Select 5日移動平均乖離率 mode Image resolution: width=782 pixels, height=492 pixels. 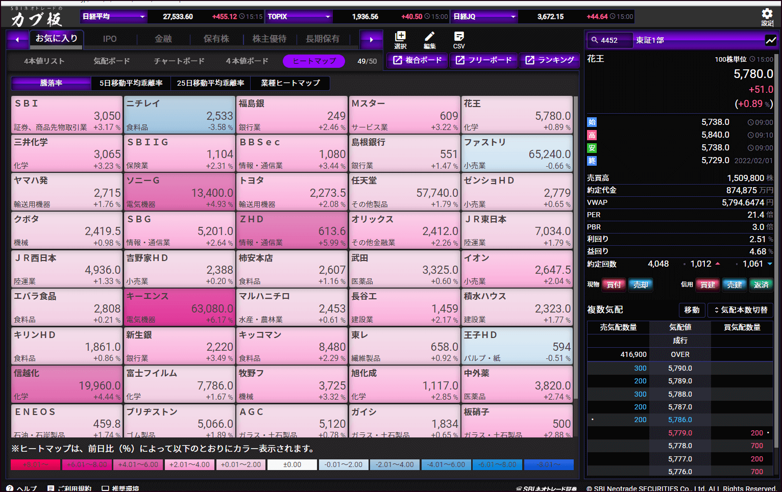131,83
